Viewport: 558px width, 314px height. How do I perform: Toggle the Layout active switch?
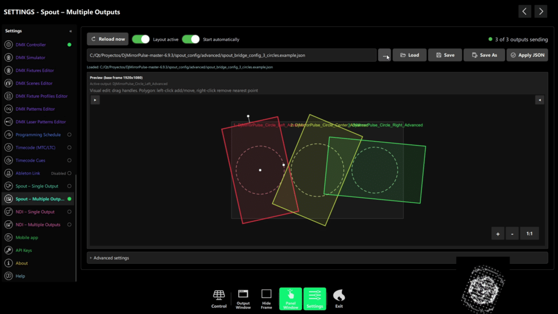(141, 39)
